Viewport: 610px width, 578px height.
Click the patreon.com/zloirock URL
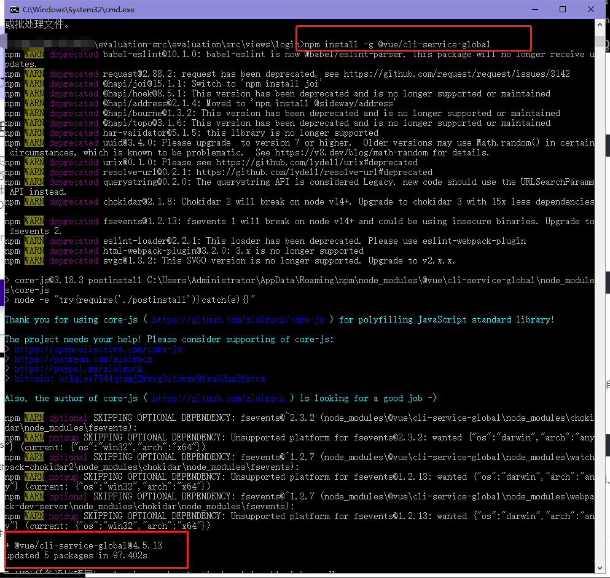click(x=84, y=359)
